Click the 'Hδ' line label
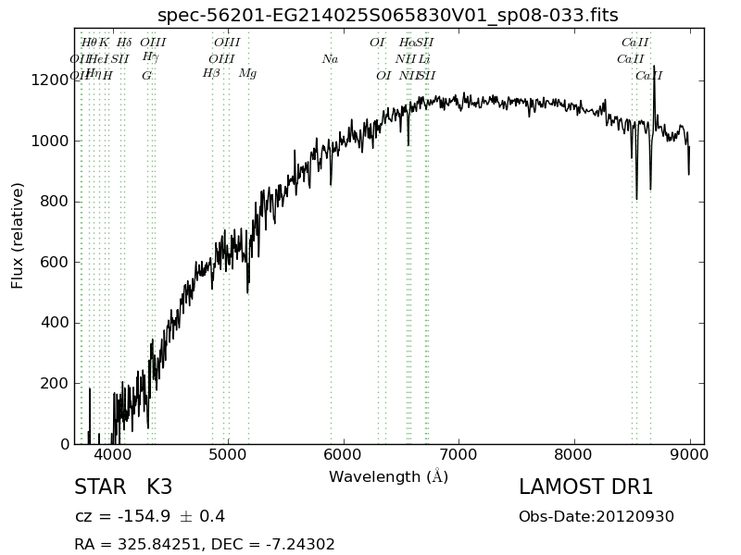741x555 pixels. (x=124, y=43)
